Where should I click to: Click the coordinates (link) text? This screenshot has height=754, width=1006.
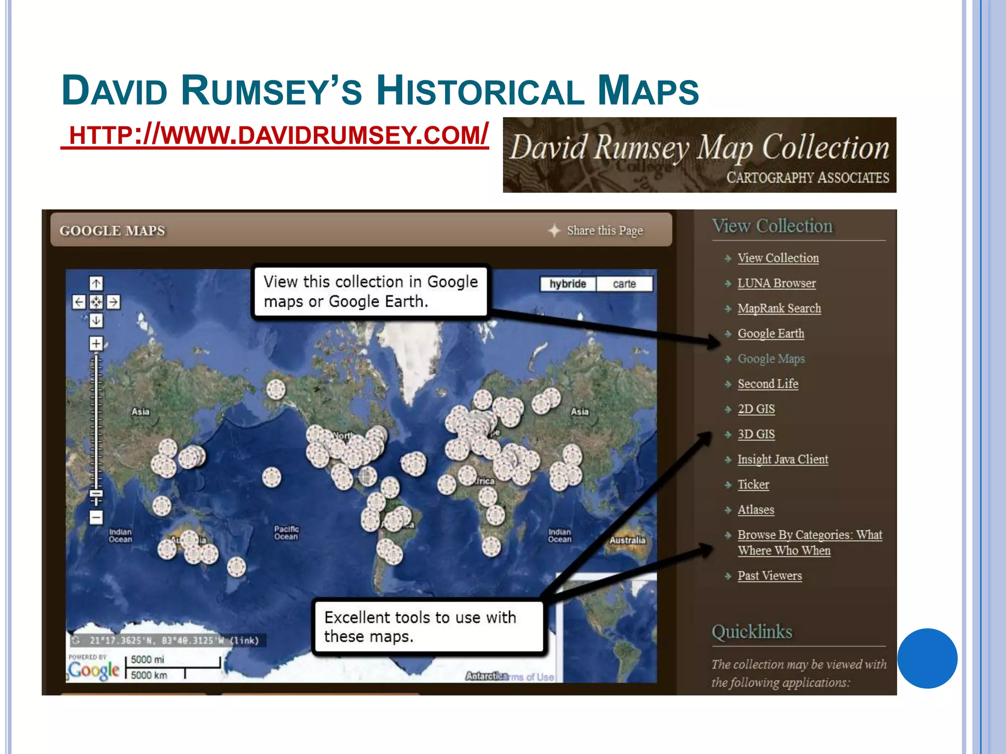tap(244, 641)
